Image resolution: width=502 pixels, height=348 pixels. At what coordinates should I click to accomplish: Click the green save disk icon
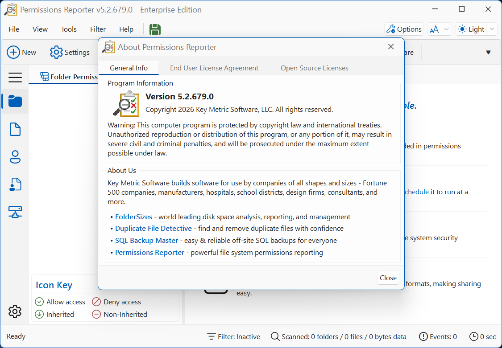[155, 29]
